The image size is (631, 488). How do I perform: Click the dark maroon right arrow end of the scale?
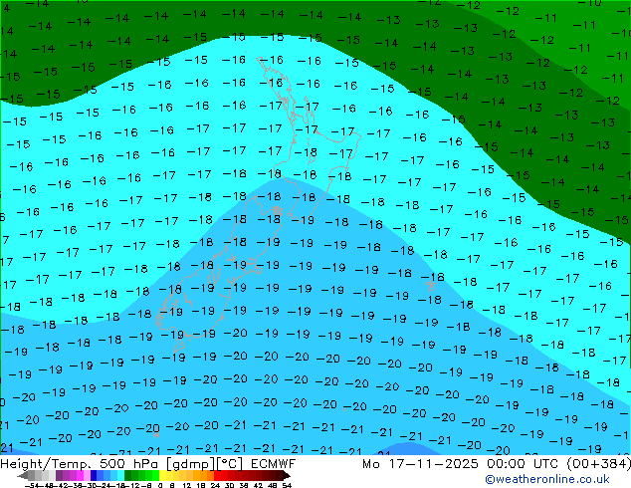tap(286, 475)
